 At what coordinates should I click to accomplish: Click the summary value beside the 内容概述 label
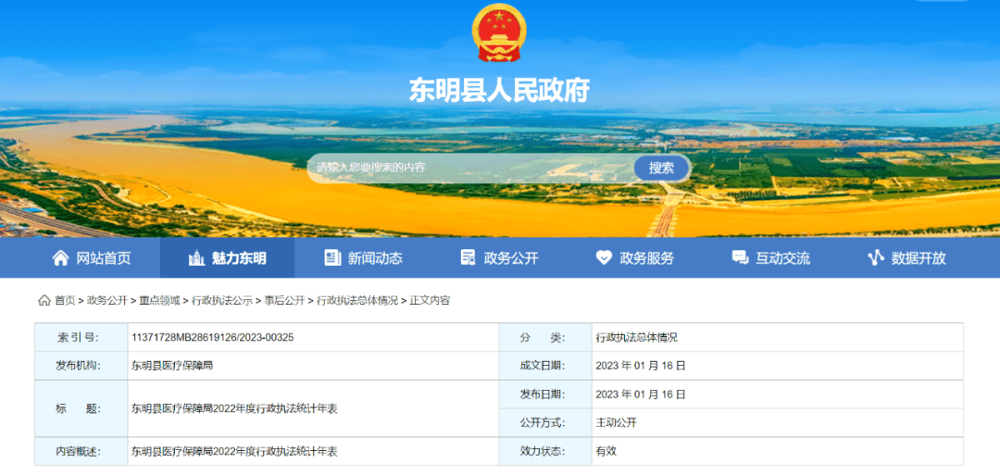tap(234, 452)
